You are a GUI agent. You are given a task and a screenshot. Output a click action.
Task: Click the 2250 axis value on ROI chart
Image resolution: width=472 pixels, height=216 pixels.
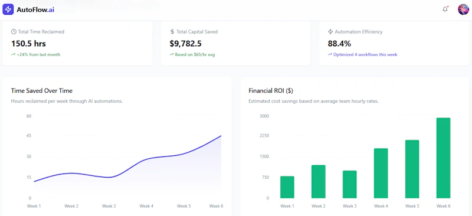tap(264, 136)
